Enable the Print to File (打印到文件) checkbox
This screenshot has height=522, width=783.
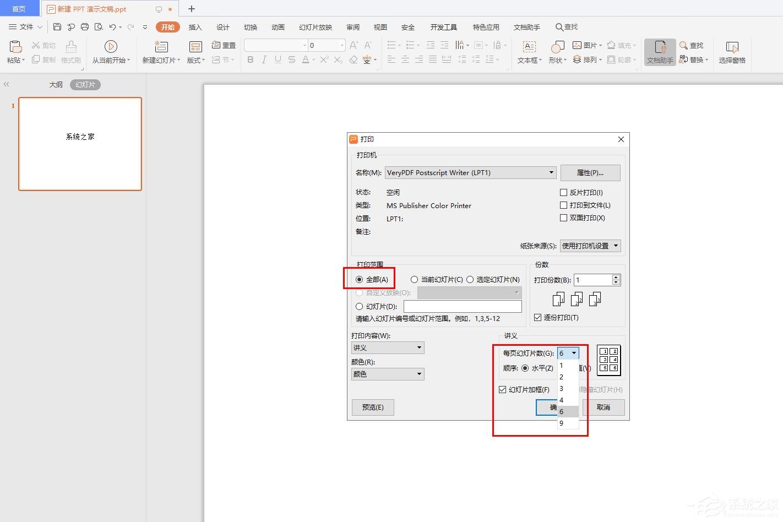(x=563, y=205)
